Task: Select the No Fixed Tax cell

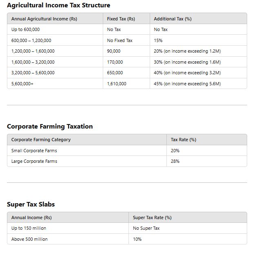Action: click(120, 40)
